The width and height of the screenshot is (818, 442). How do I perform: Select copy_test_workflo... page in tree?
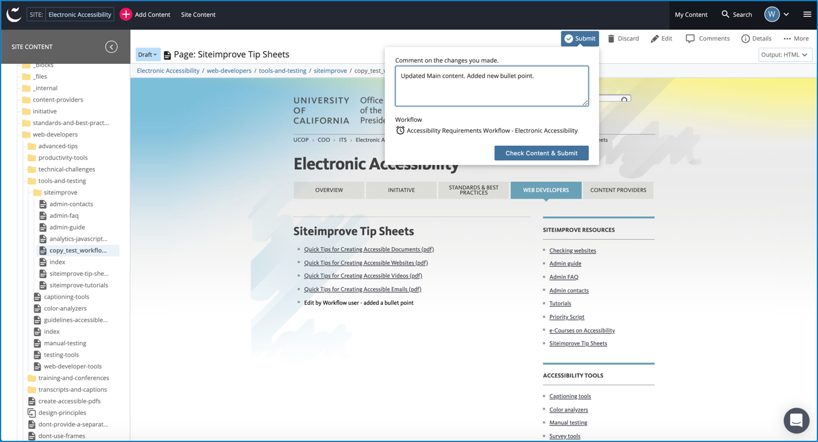pos(78,251)
